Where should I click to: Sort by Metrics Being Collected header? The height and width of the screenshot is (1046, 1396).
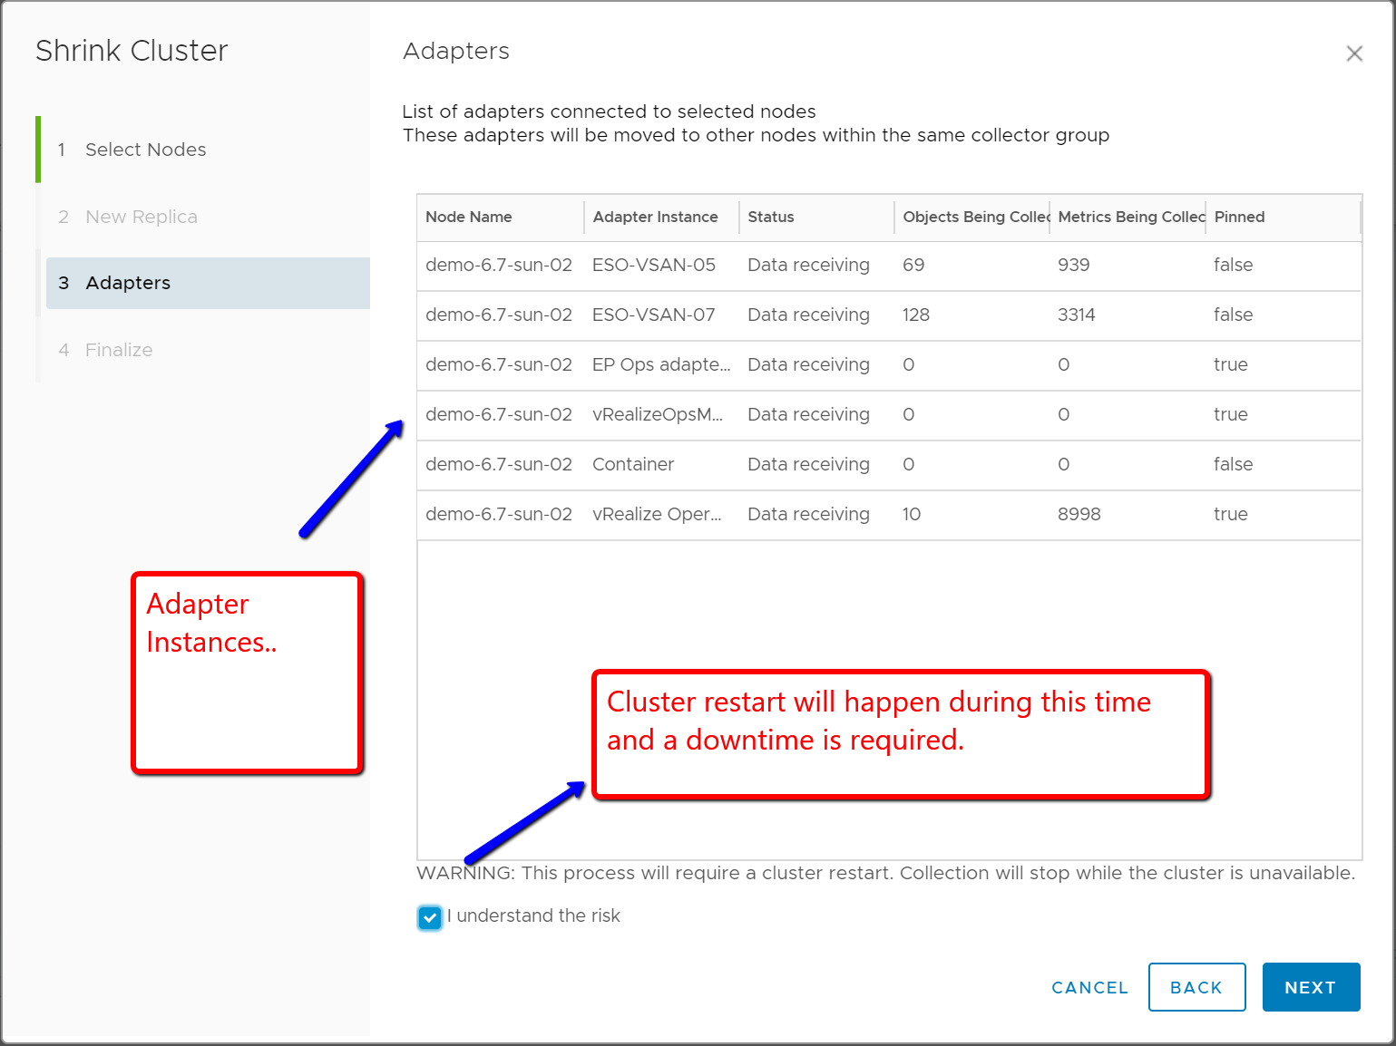tap(1130, 217)
